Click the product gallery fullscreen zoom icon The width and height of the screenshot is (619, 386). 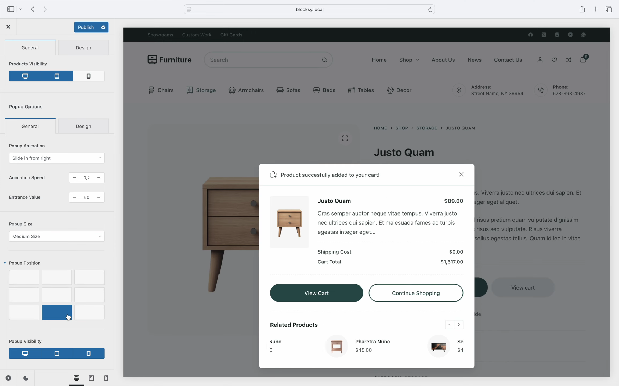pyautogui.click(x=345, y=138)
